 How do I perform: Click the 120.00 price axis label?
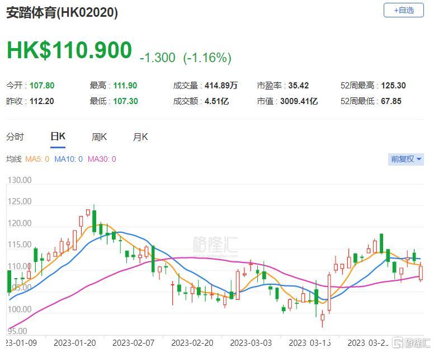20,223
